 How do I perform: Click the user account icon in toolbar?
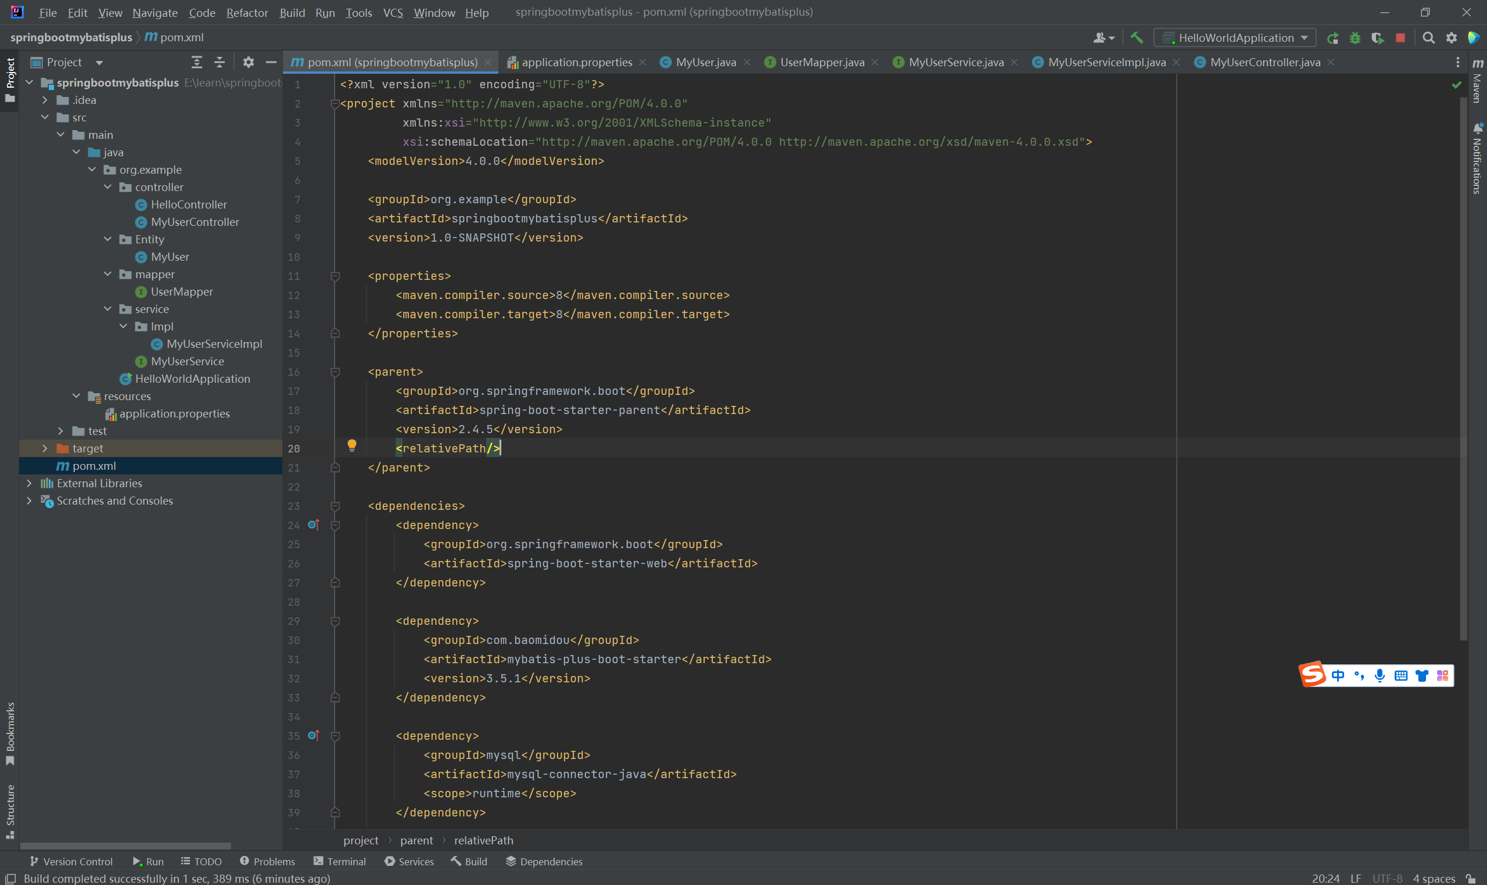1103,38
